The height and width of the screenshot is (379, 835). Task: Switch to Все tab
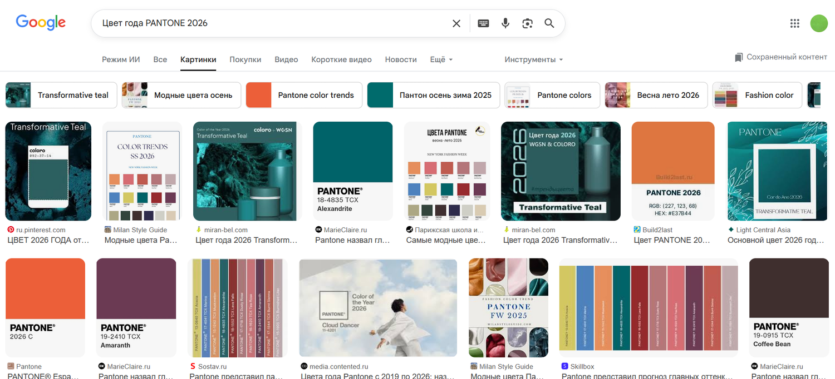click(x=160, y=59)
